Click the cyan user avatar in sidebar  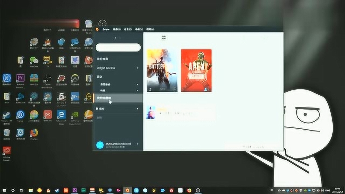click(100, 145)
